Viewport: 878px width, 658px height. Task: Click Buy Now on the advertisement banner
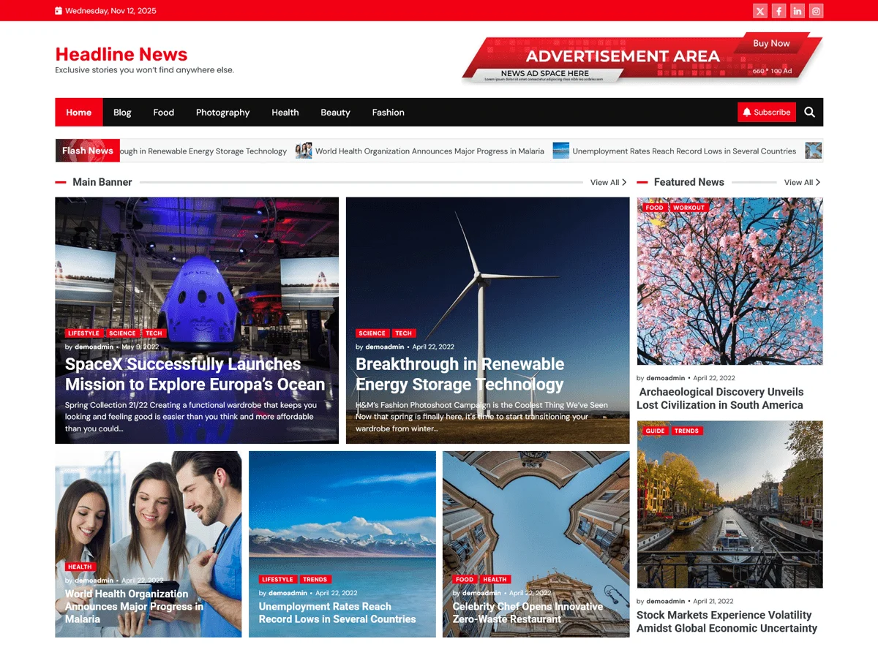pyautogui.click(x=771, y=43)
